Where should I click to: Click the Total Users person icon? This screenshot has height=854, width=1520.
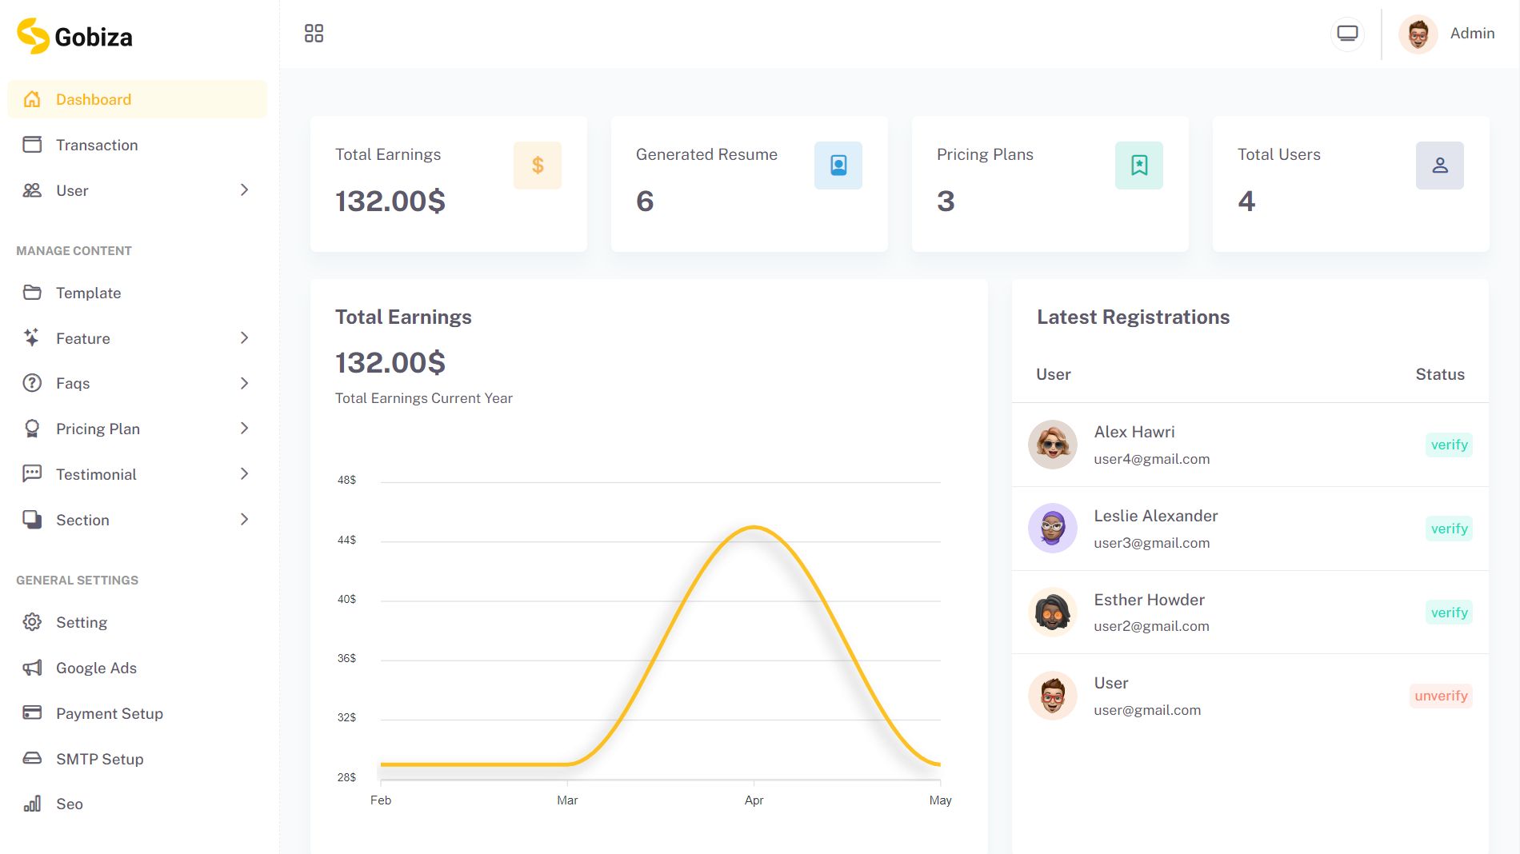(x=1439, y=166)
